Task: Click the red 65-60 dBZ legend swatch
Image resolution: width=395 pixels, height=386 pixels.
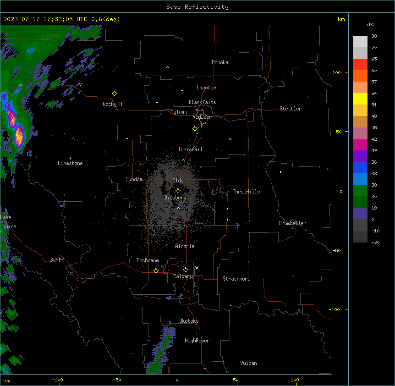Action: tap(360, 64)
